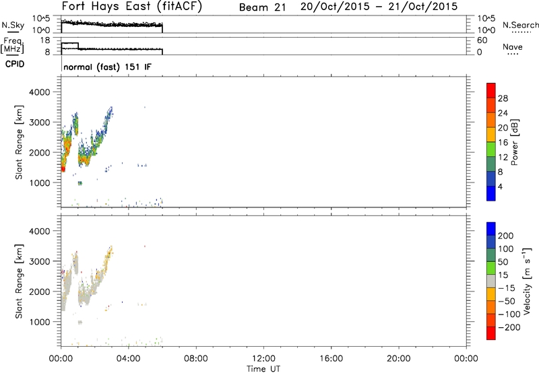The width and height of the screenshot is (539, 373).
Task: Click the red segment of Power colorbar
Action: coord(491,90)
